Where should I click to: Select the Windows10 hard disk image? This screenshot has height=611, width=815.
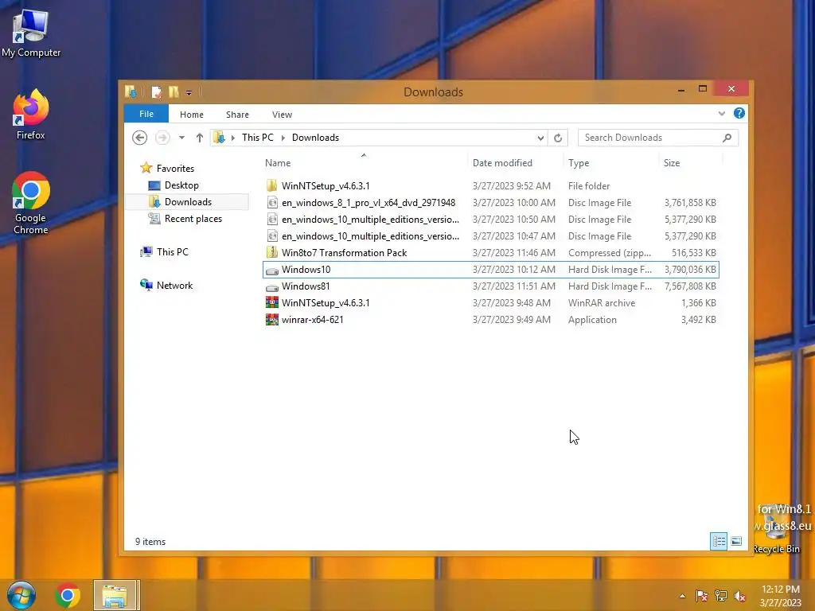pyautogui.click(x=490, y=270)
